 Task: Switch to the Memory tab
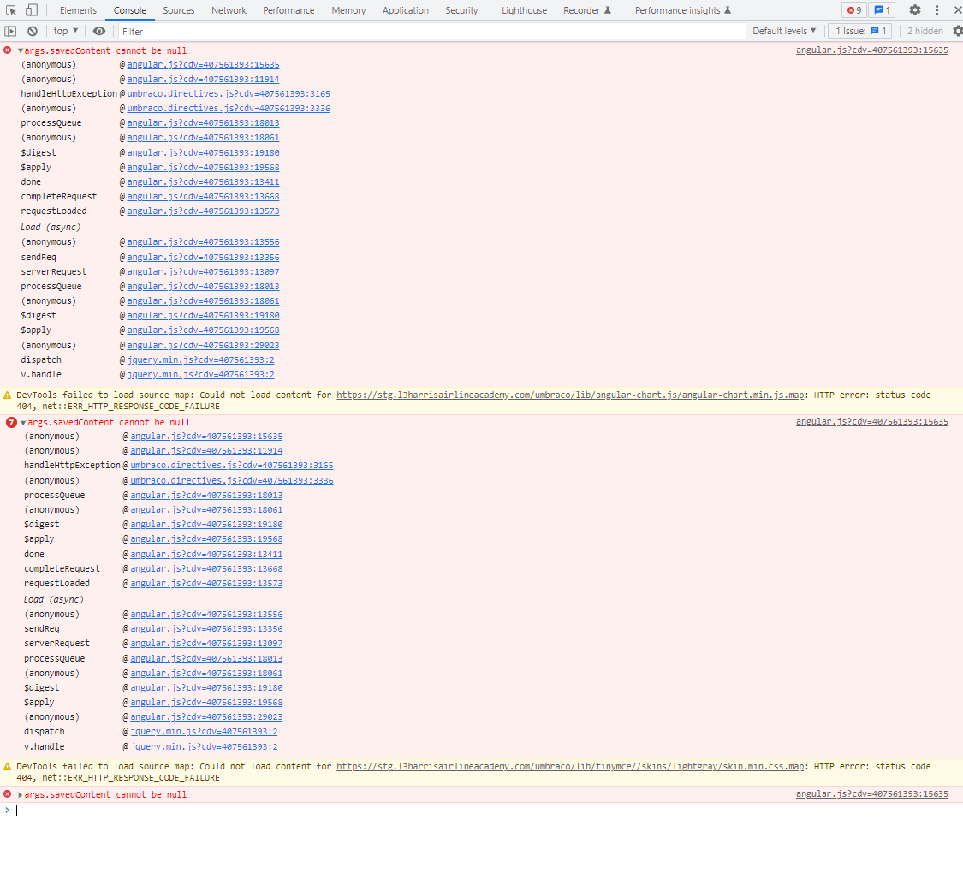(x=348, y=10)
